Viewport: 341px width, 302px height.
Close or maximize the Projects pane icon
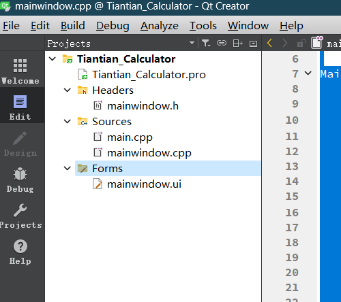[x=253, y=44]
